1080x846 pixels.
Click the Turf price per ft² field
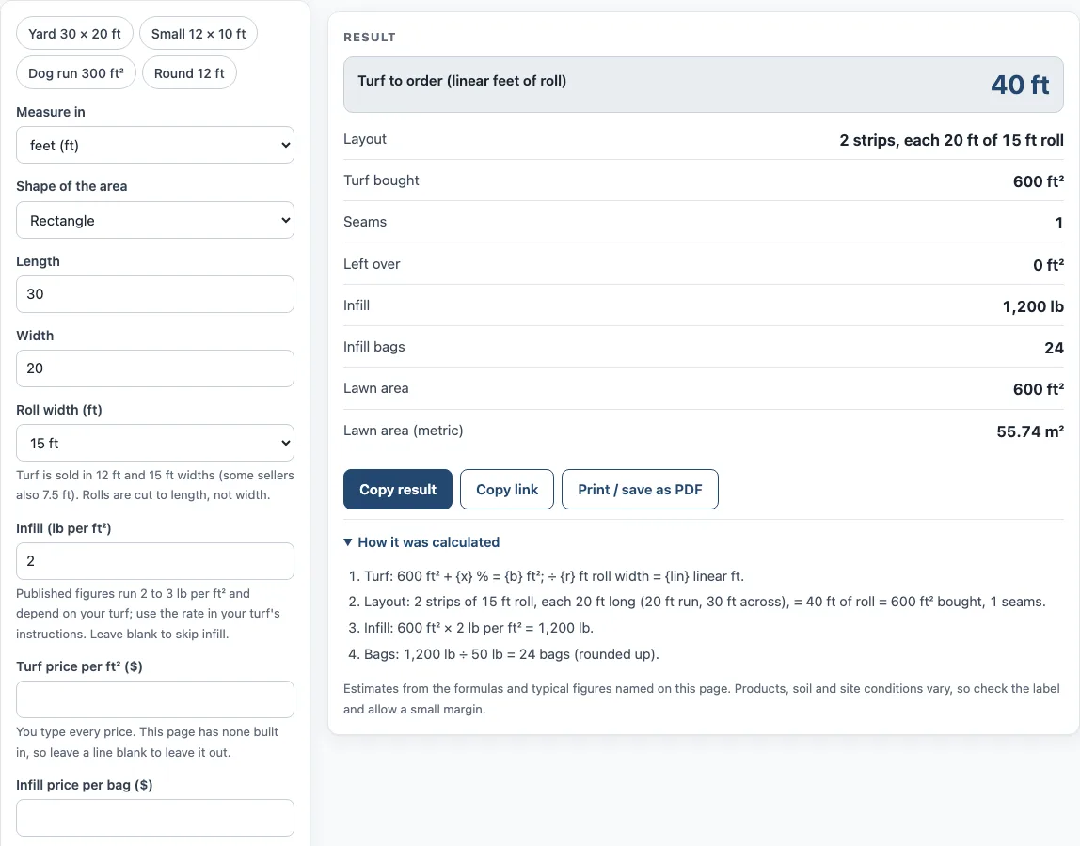click(x=155, y=699)
